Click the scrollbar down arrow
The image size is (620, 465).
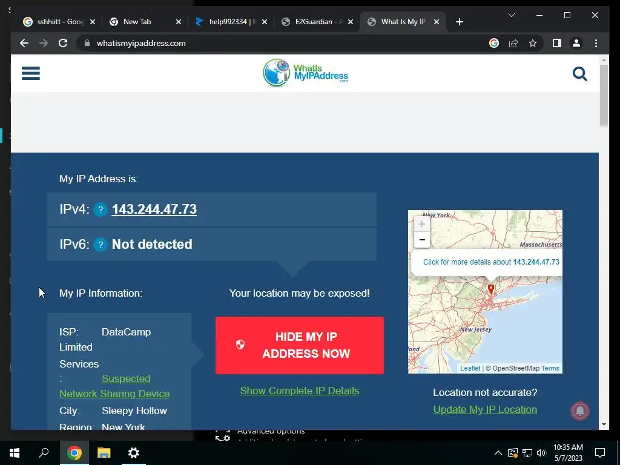pyautogui.click(x=604, y=424)
